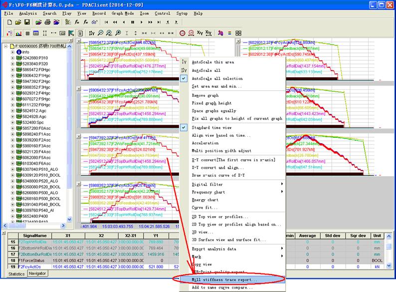Viewport: 396px width, 292px height.
Task: Create a new file with toolbar icon
Action: (9, 22)
